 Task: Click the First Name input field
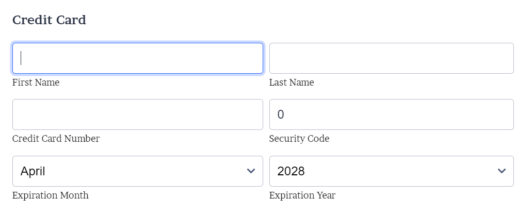[x=138, y=58]
